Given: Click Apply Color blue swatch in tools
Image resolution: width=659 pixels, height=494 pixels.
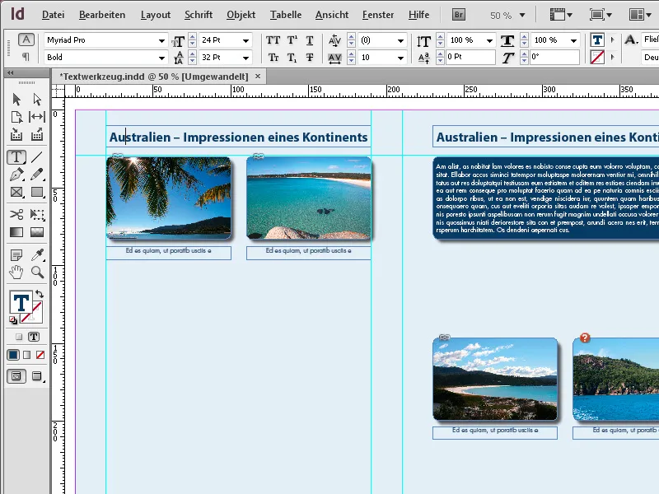Looking at the screenshot, I should pyautogui.click(x=13, y=355).
